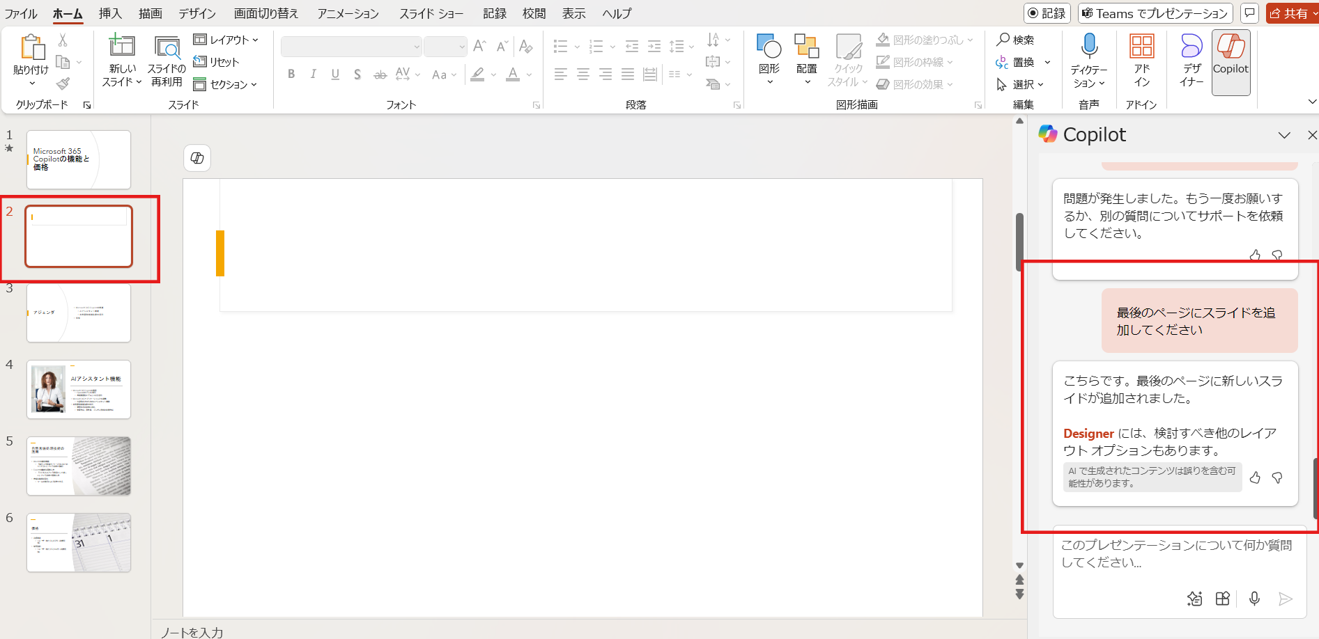This screenshot has width=1319, height=639.
Task: Open the line spacing dropdown
Action: tap(681, 47)
